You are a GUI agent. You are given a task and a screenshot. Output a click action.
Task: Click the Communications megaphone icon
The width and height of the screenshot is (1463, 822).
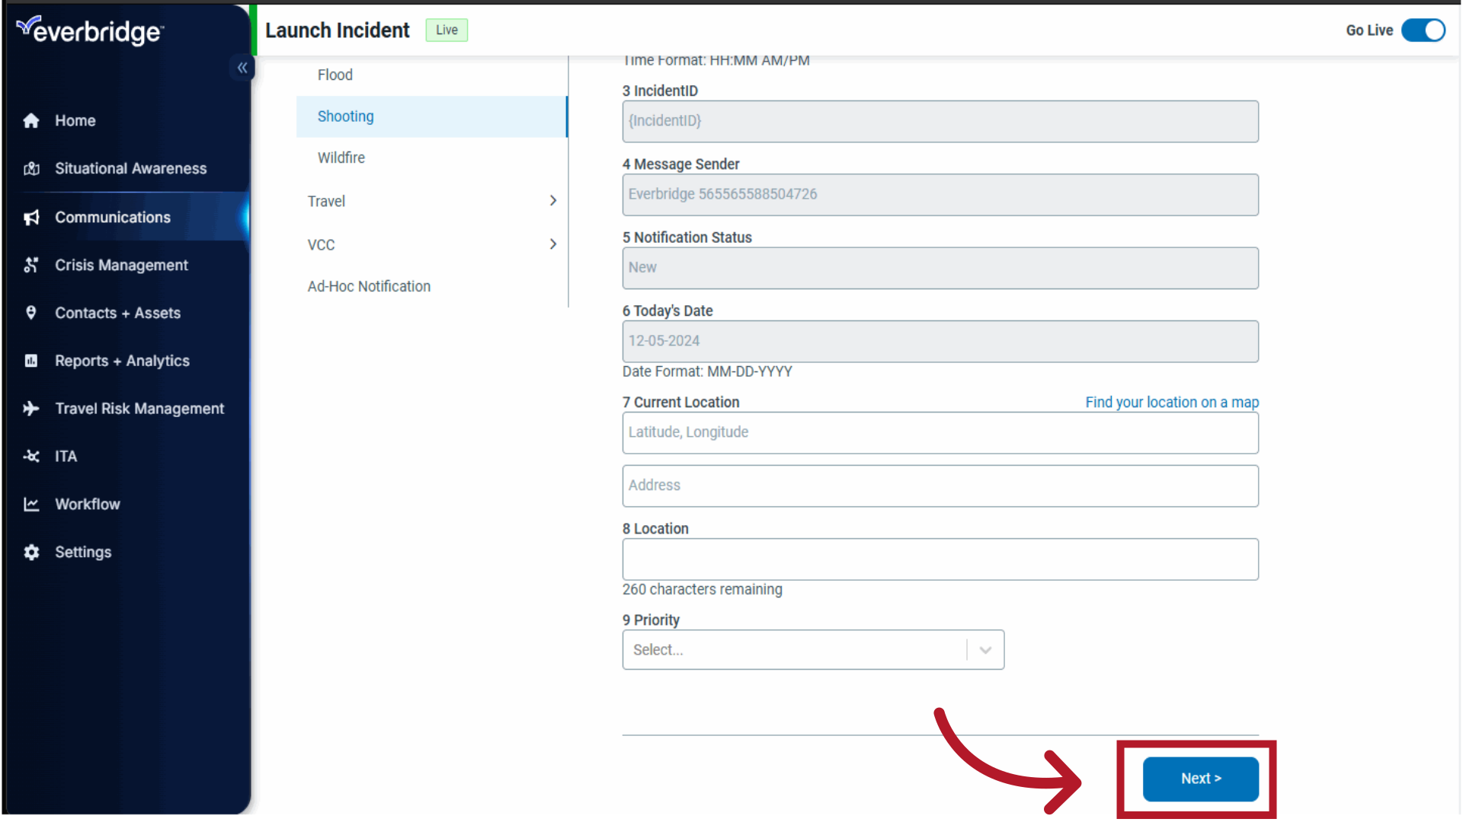pyautogui.click(x=30, y=217)
